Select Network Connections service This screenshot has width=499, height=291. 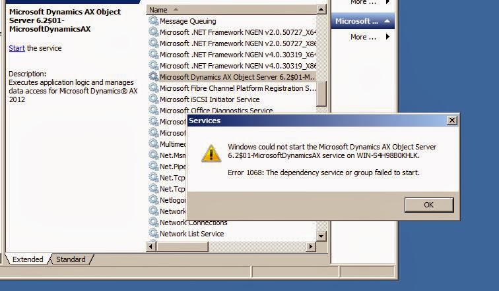[193, 223]
